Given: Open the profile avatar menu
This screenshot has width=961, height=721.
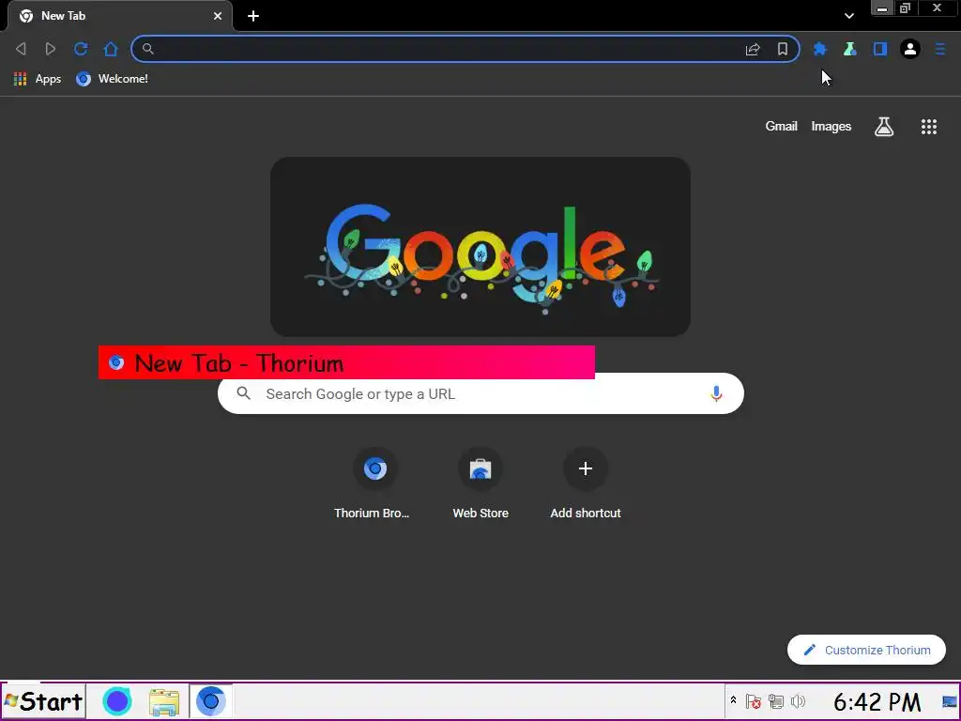Looking at the screenshot, I should [910, 49].
